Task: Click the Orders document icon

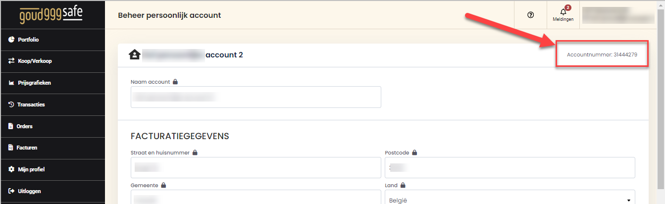Action: tap(11, 126)
